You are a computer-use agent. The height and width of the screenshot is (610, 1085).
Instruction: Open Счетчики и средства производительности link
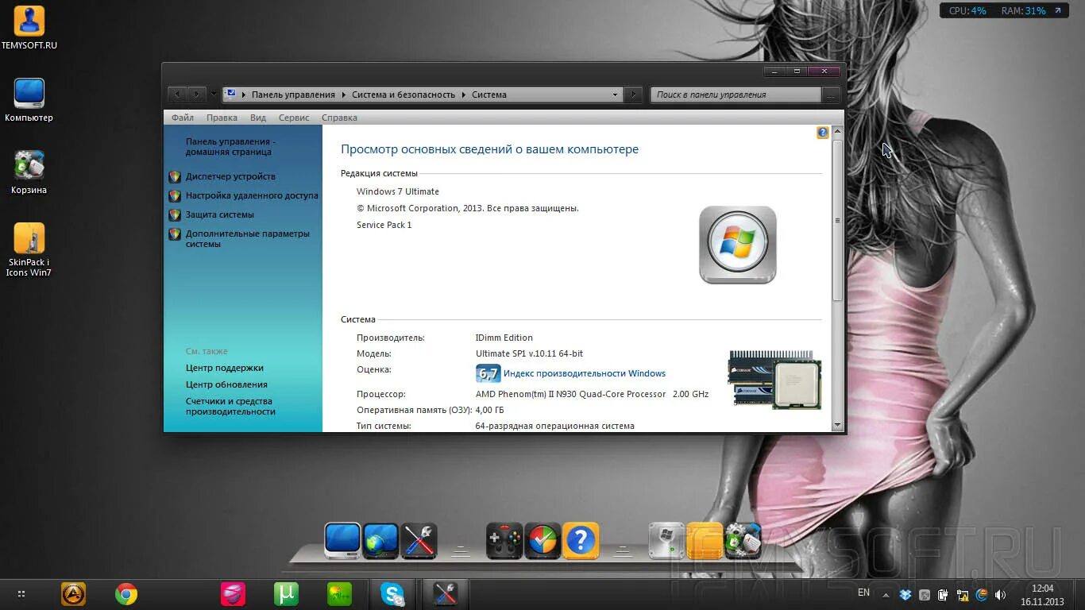[230, 406]
